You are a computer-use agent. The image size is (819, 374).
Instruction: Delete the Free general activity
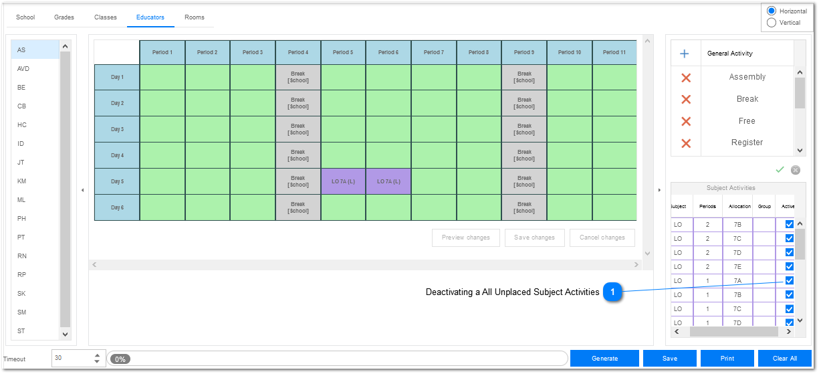(685, 121)
